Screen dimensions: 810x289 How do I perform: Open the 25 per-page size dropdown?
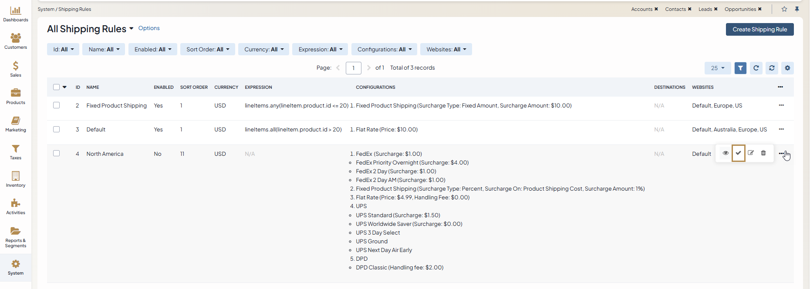[x=717, y=68]
